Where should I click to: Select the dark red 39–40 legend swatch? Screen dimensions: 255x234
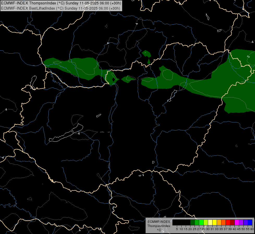pos(232,223)
